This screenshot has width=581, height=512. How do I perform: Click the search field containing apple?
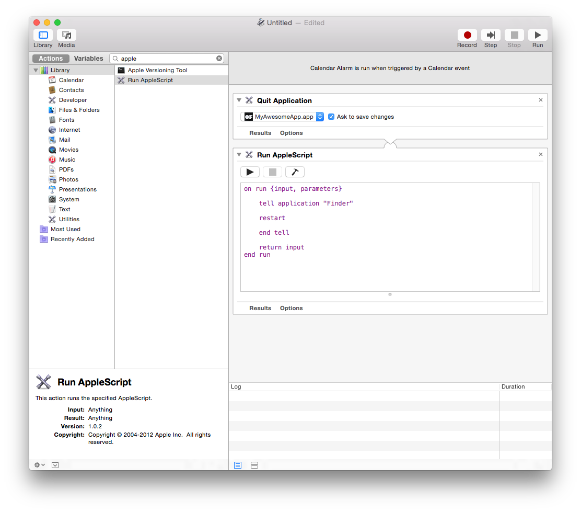tap(167, 59)
